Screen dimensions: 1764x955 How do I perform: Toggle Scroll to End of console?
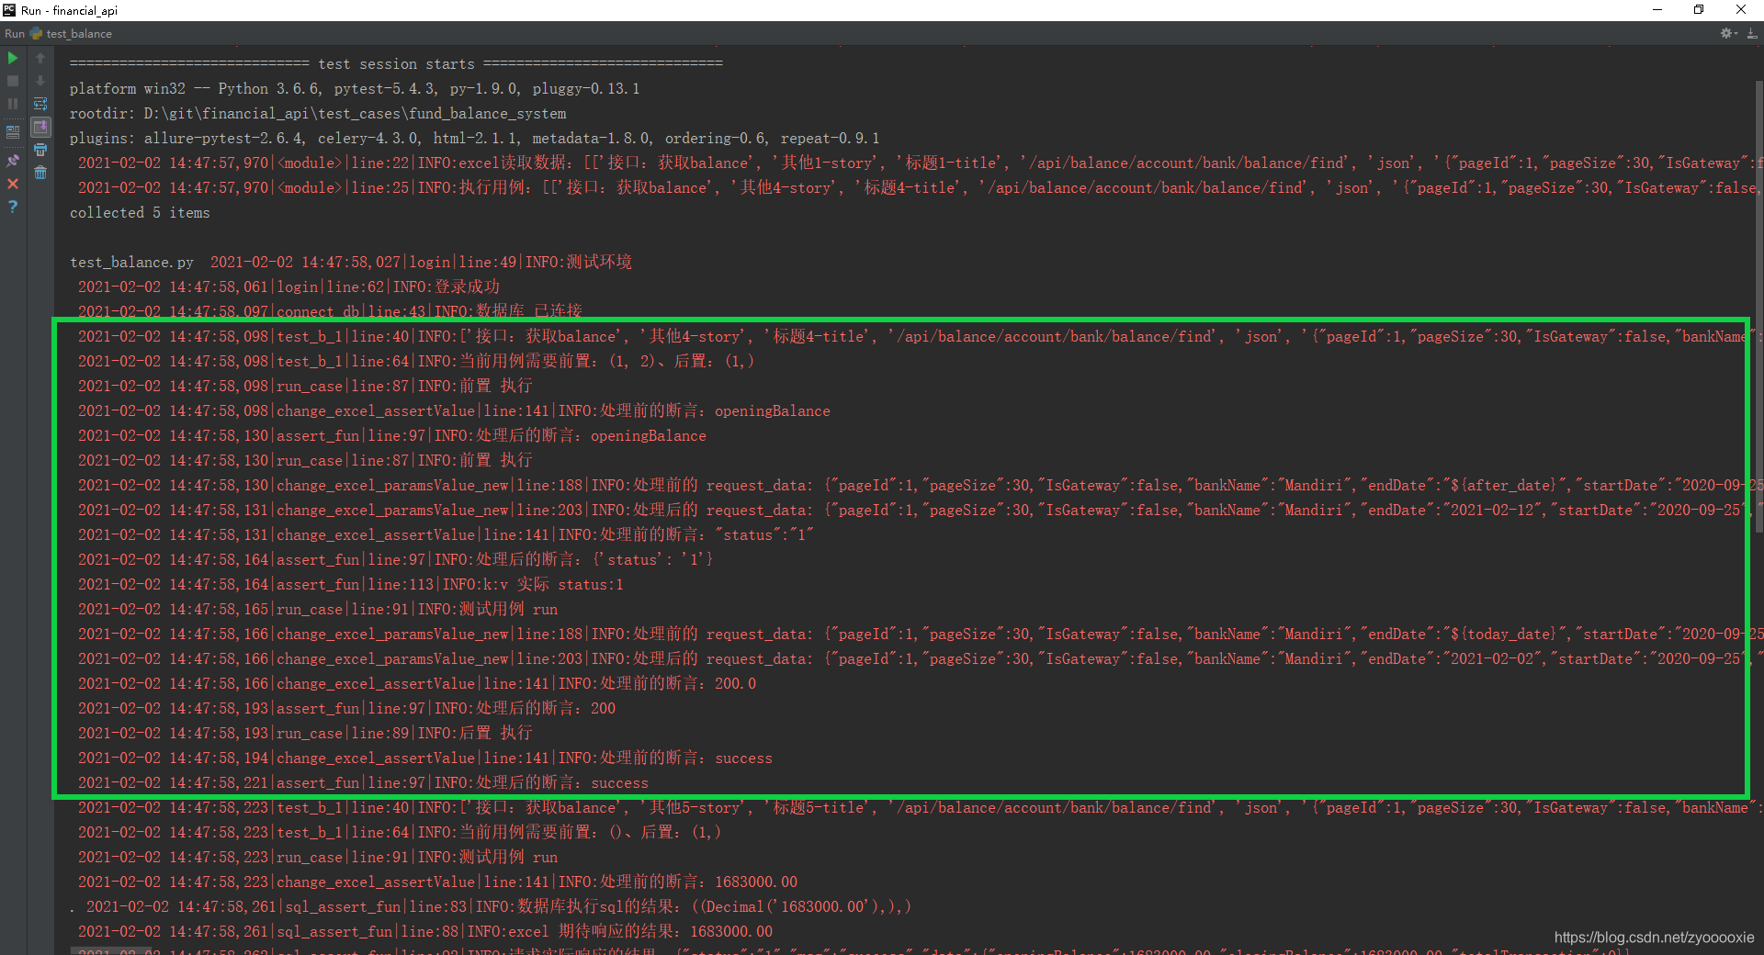40,127
